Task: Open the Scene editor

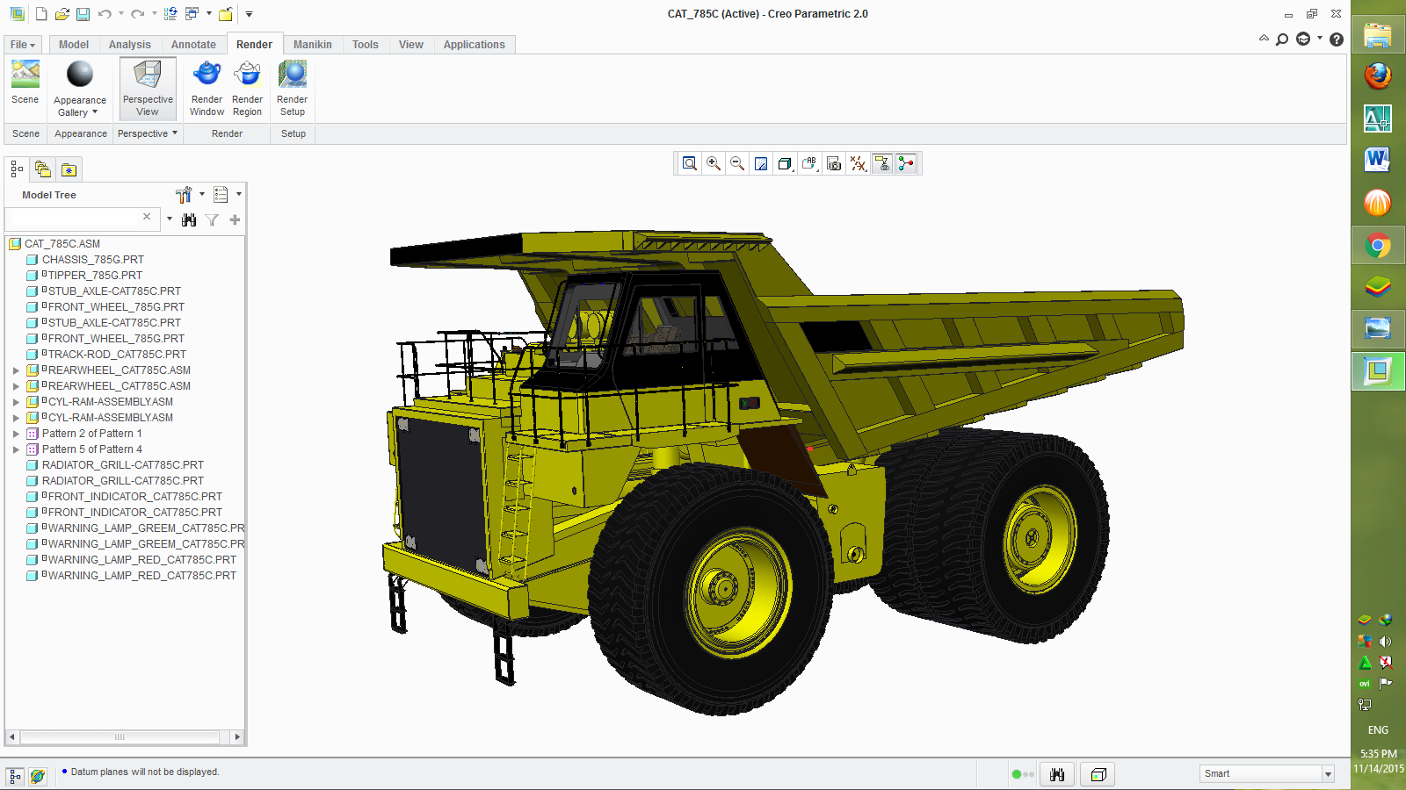Action: pos(25,83)
